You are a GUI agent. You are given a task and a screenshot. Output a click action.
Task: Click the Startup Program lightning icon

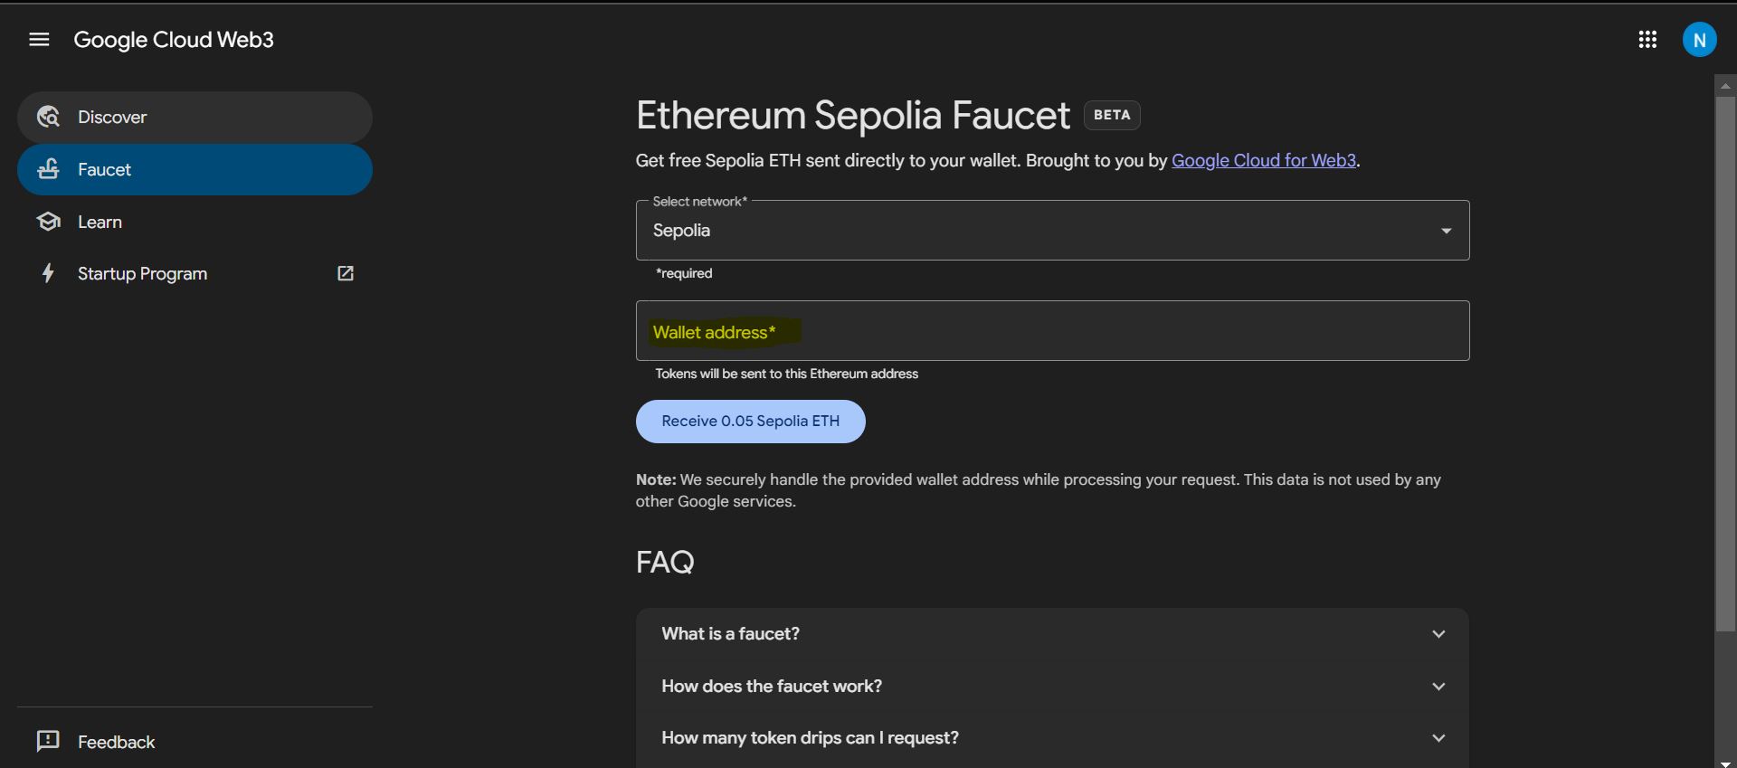coord(48,273)
